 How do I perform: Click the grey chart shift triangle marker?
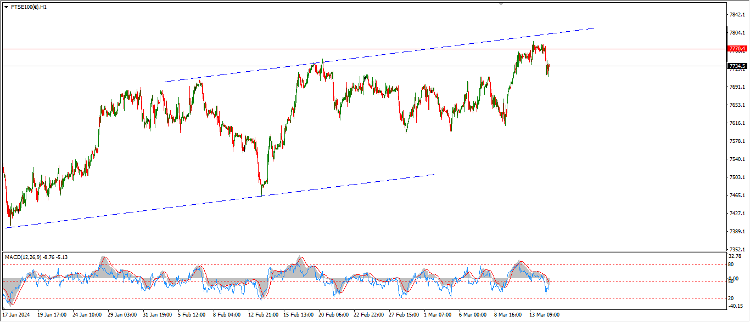[x=500, y=4]
